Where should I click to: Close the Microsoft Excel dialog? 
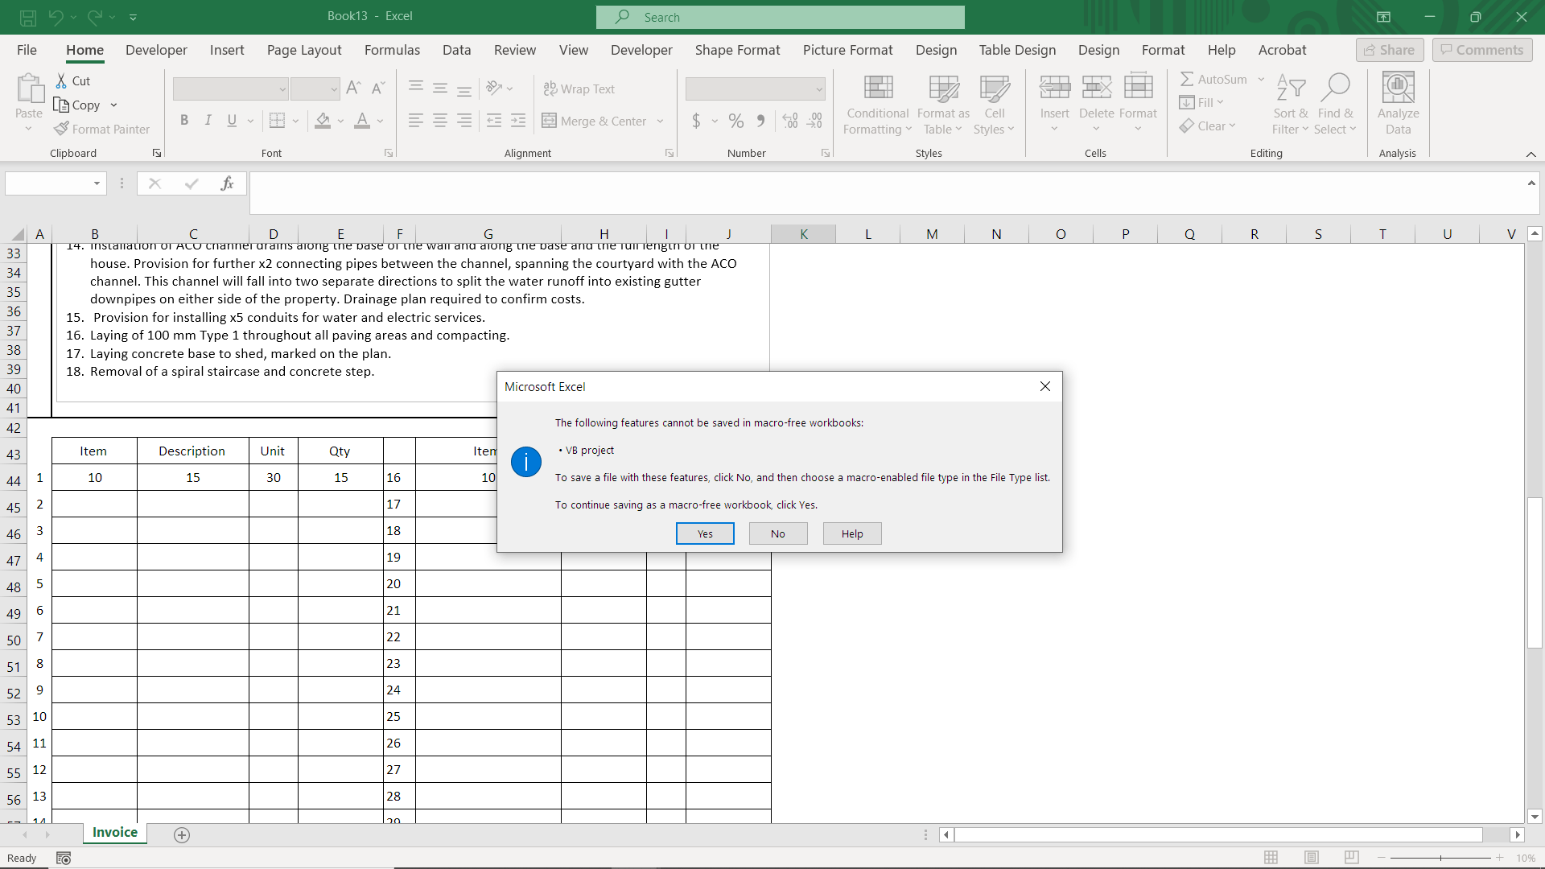coord(1045,386)
